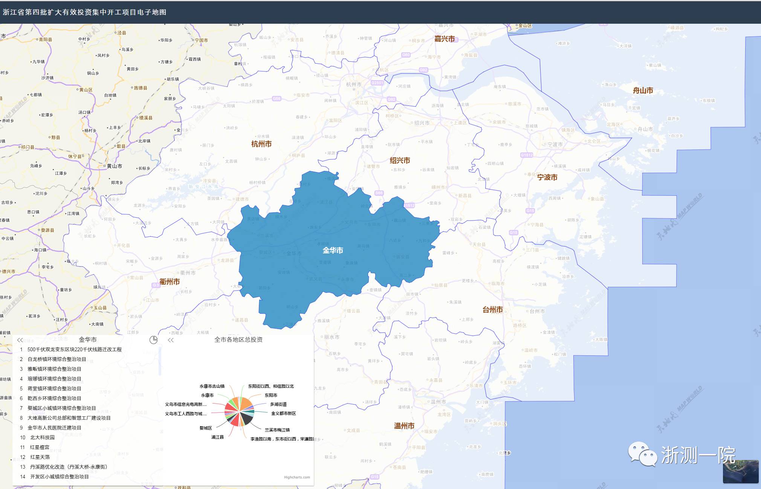This screenshot has height=489, width=761.
Task: Select project 雅畈镇环境综合整治项目
Action: [x=54, y=369]
